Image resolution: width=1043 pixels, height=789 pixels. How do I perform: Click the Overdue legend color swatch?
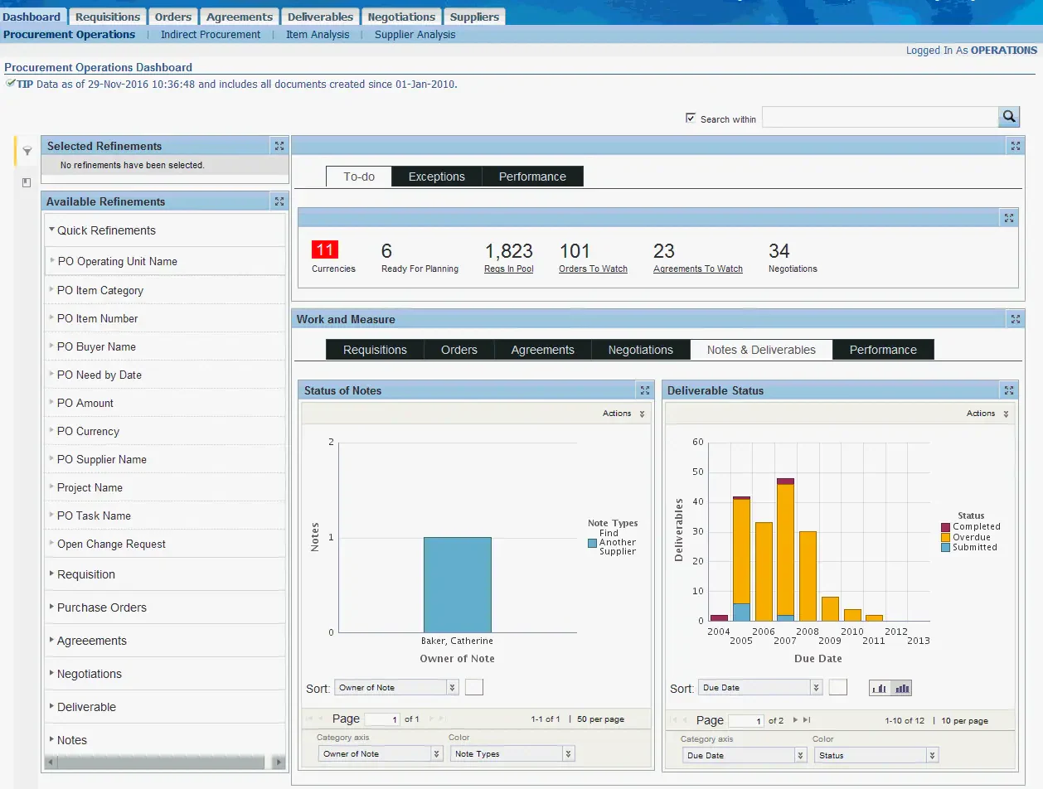pos(945,537)
